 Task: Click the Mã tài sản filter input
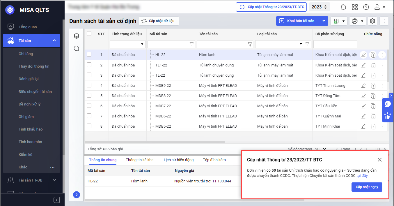click(x=167, y=44)
